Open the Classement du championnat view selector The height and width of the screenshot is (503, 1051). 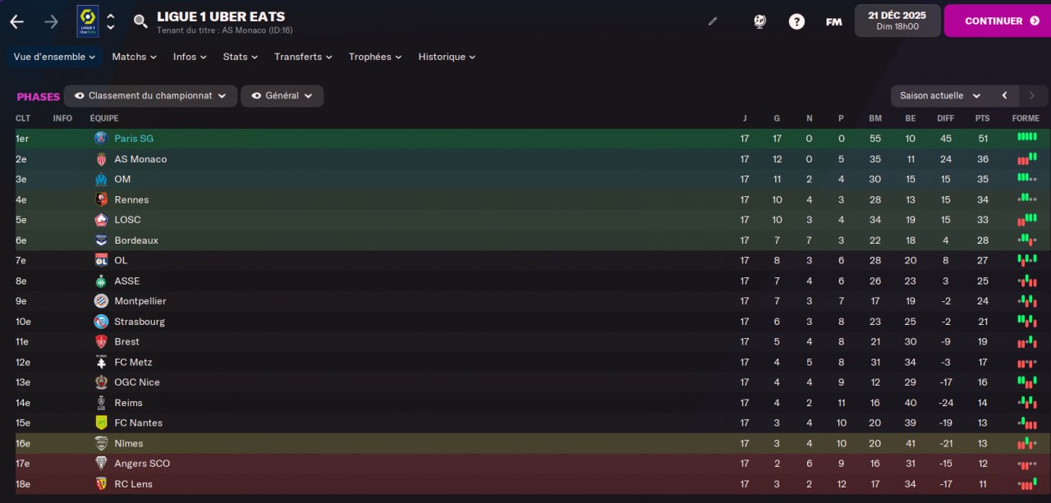(150, 96)
